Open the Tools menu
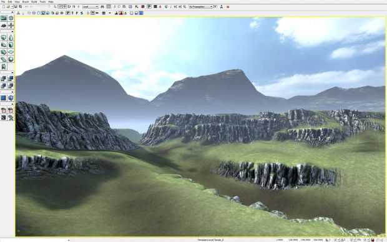Viewport: 387px width, 242px height. click(42, 2)
